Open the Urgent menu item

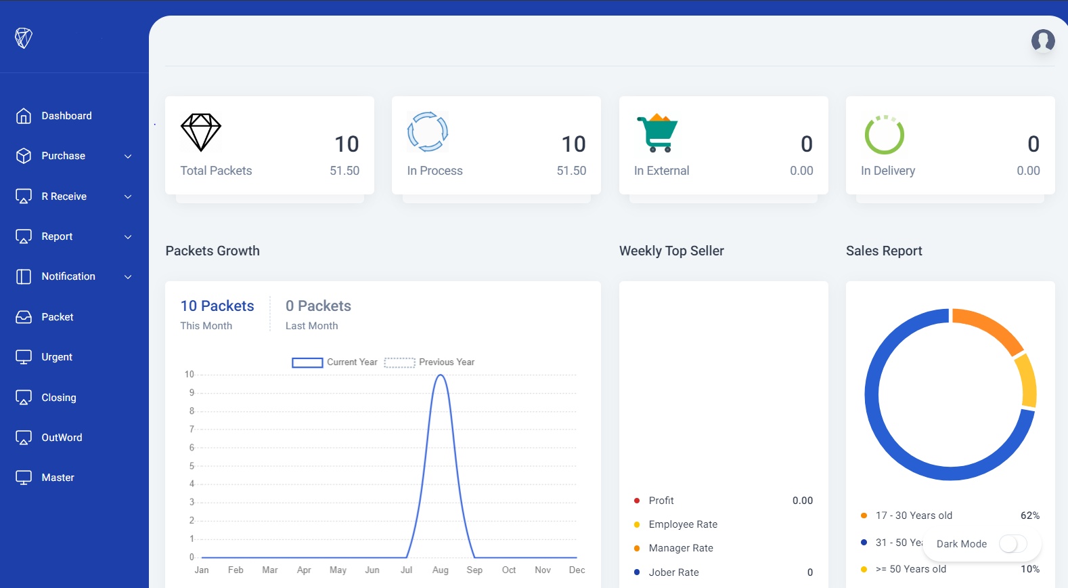click(57, 357)
